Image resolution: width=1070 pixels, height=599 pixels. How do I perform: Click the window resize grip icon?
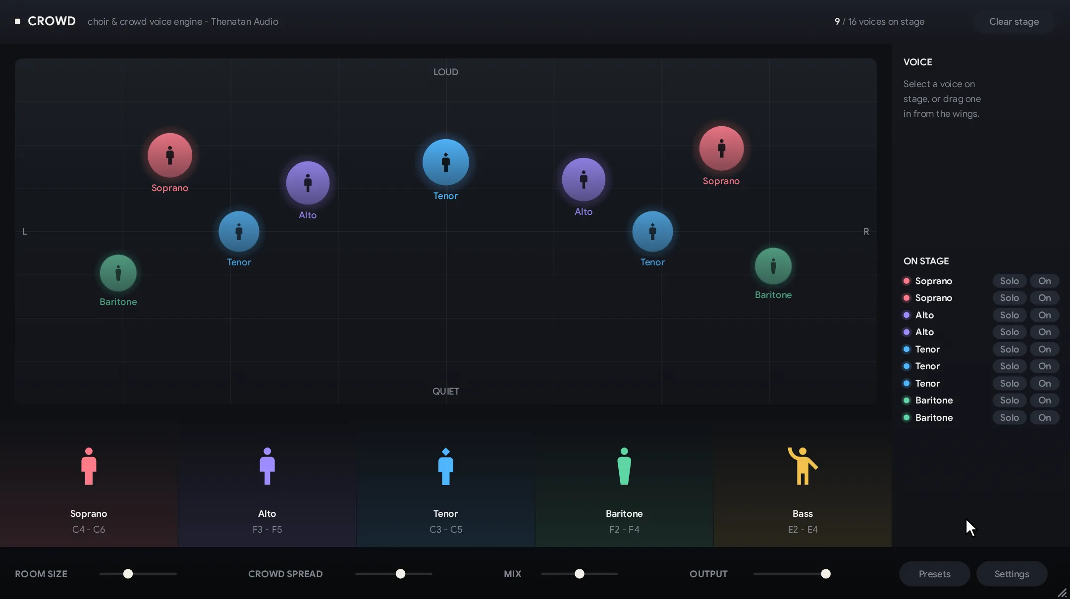tap(1062, 593)
